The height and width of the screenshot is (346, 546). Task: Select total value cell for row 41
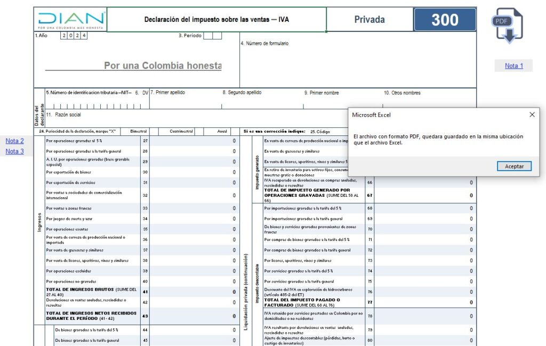click(194, 292)
